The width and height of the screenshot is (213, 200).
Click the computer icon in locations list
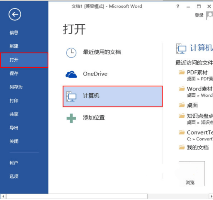coord(71,96)
